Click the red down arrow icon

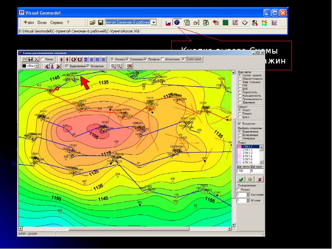(68, 59)
